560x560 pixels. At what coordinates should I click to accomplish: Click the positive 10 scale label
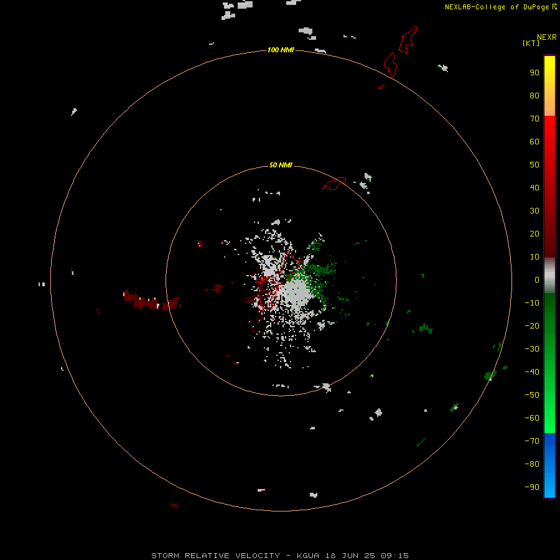pyautogui.click(x=534, y=257)
